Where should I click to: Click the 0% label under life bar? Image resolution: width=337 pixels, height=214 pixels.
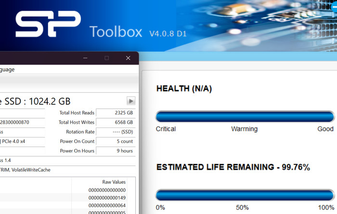click(x=160, y=207)
